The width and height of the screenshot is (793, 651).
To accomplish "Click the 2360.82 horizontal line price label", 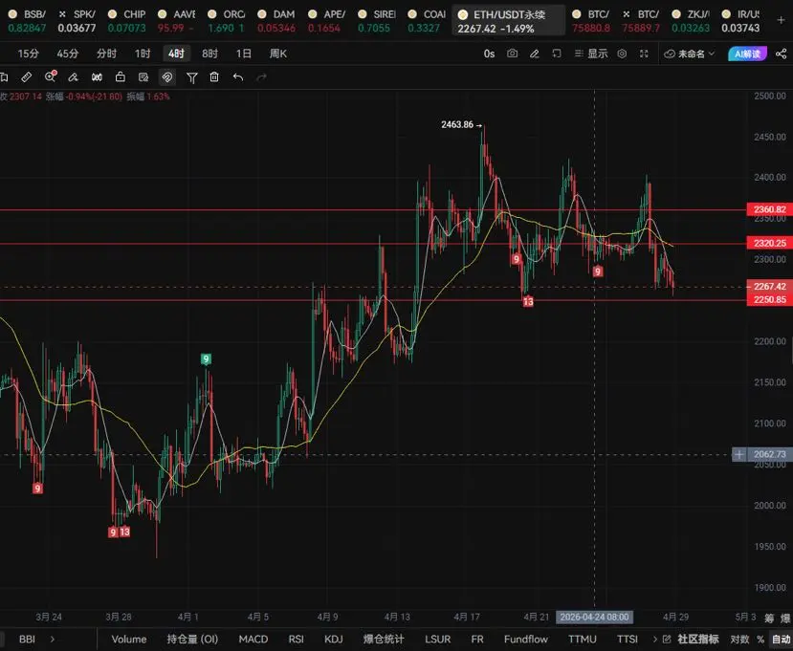I will 770,209.
